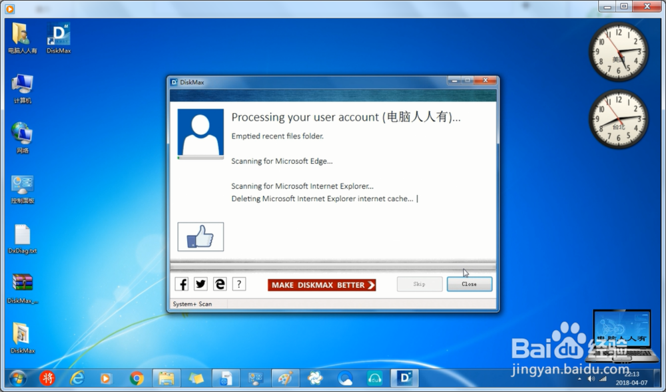Open the control panel taskbar button
666x392 pixels.
(256, 378)
